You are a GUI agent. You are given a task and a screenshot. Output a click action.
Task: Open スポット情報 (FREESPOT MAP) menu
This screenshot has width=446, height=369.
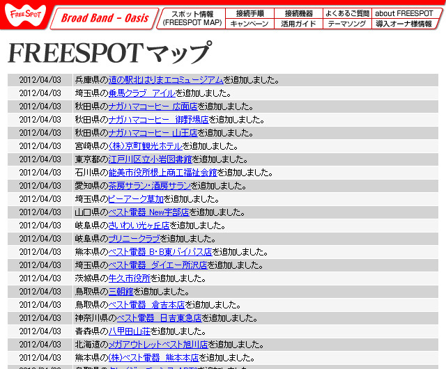pyautogui.click(x=192, y=18)
